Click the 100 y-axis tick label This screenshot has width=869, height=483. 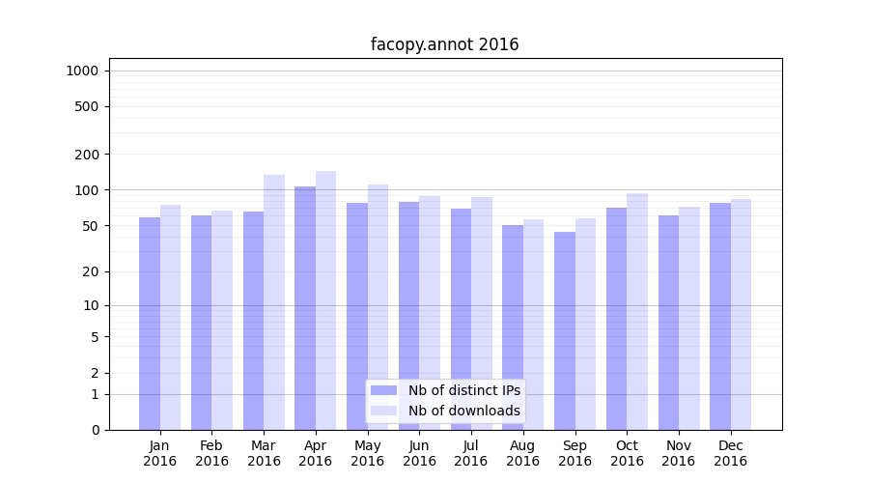click(85, 190)
